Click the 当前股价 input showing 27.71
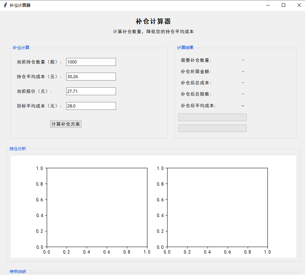Screen dimensions: 305x275 pos(91,91)
